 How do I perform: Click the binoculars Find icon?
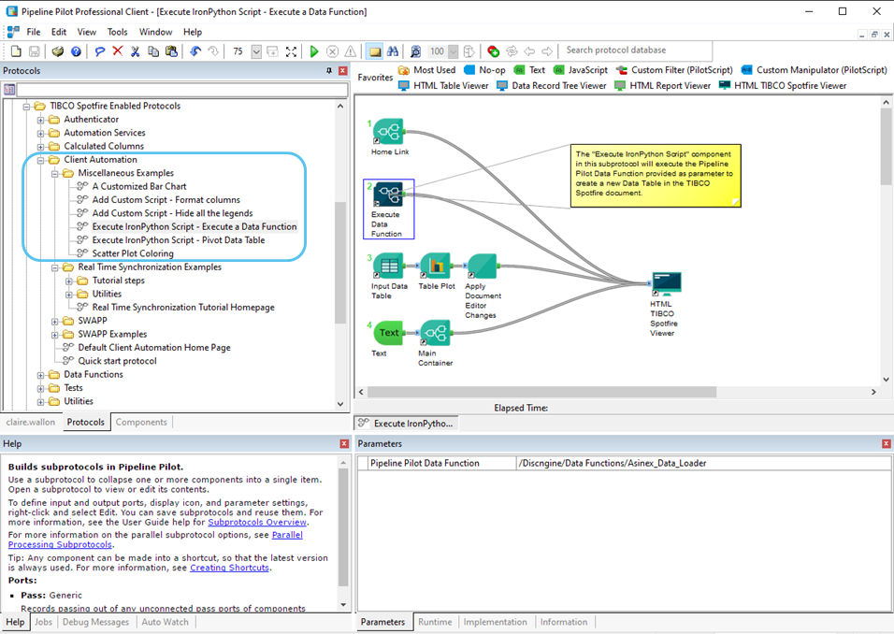[393, 51]
